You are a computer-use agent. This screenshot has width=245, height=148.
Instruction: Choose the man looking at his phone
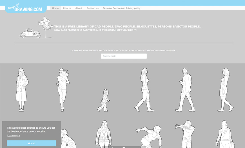click(185, 90)
